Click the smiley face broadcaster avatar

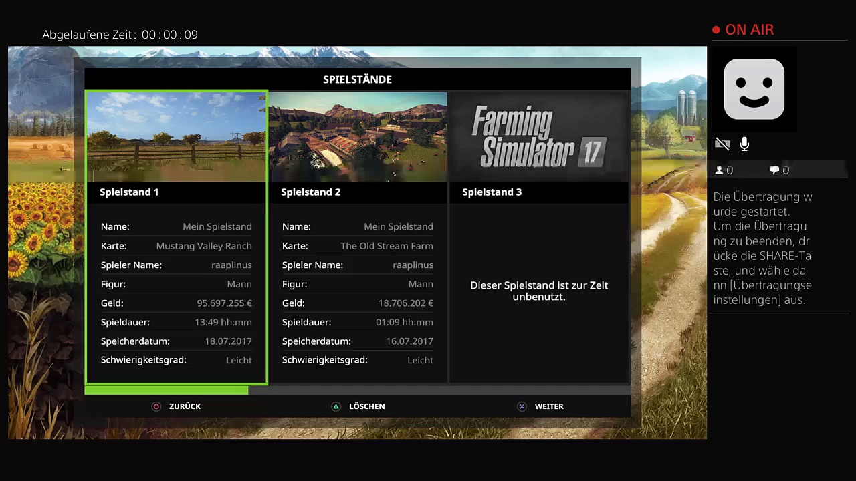[x=754, y=89]
